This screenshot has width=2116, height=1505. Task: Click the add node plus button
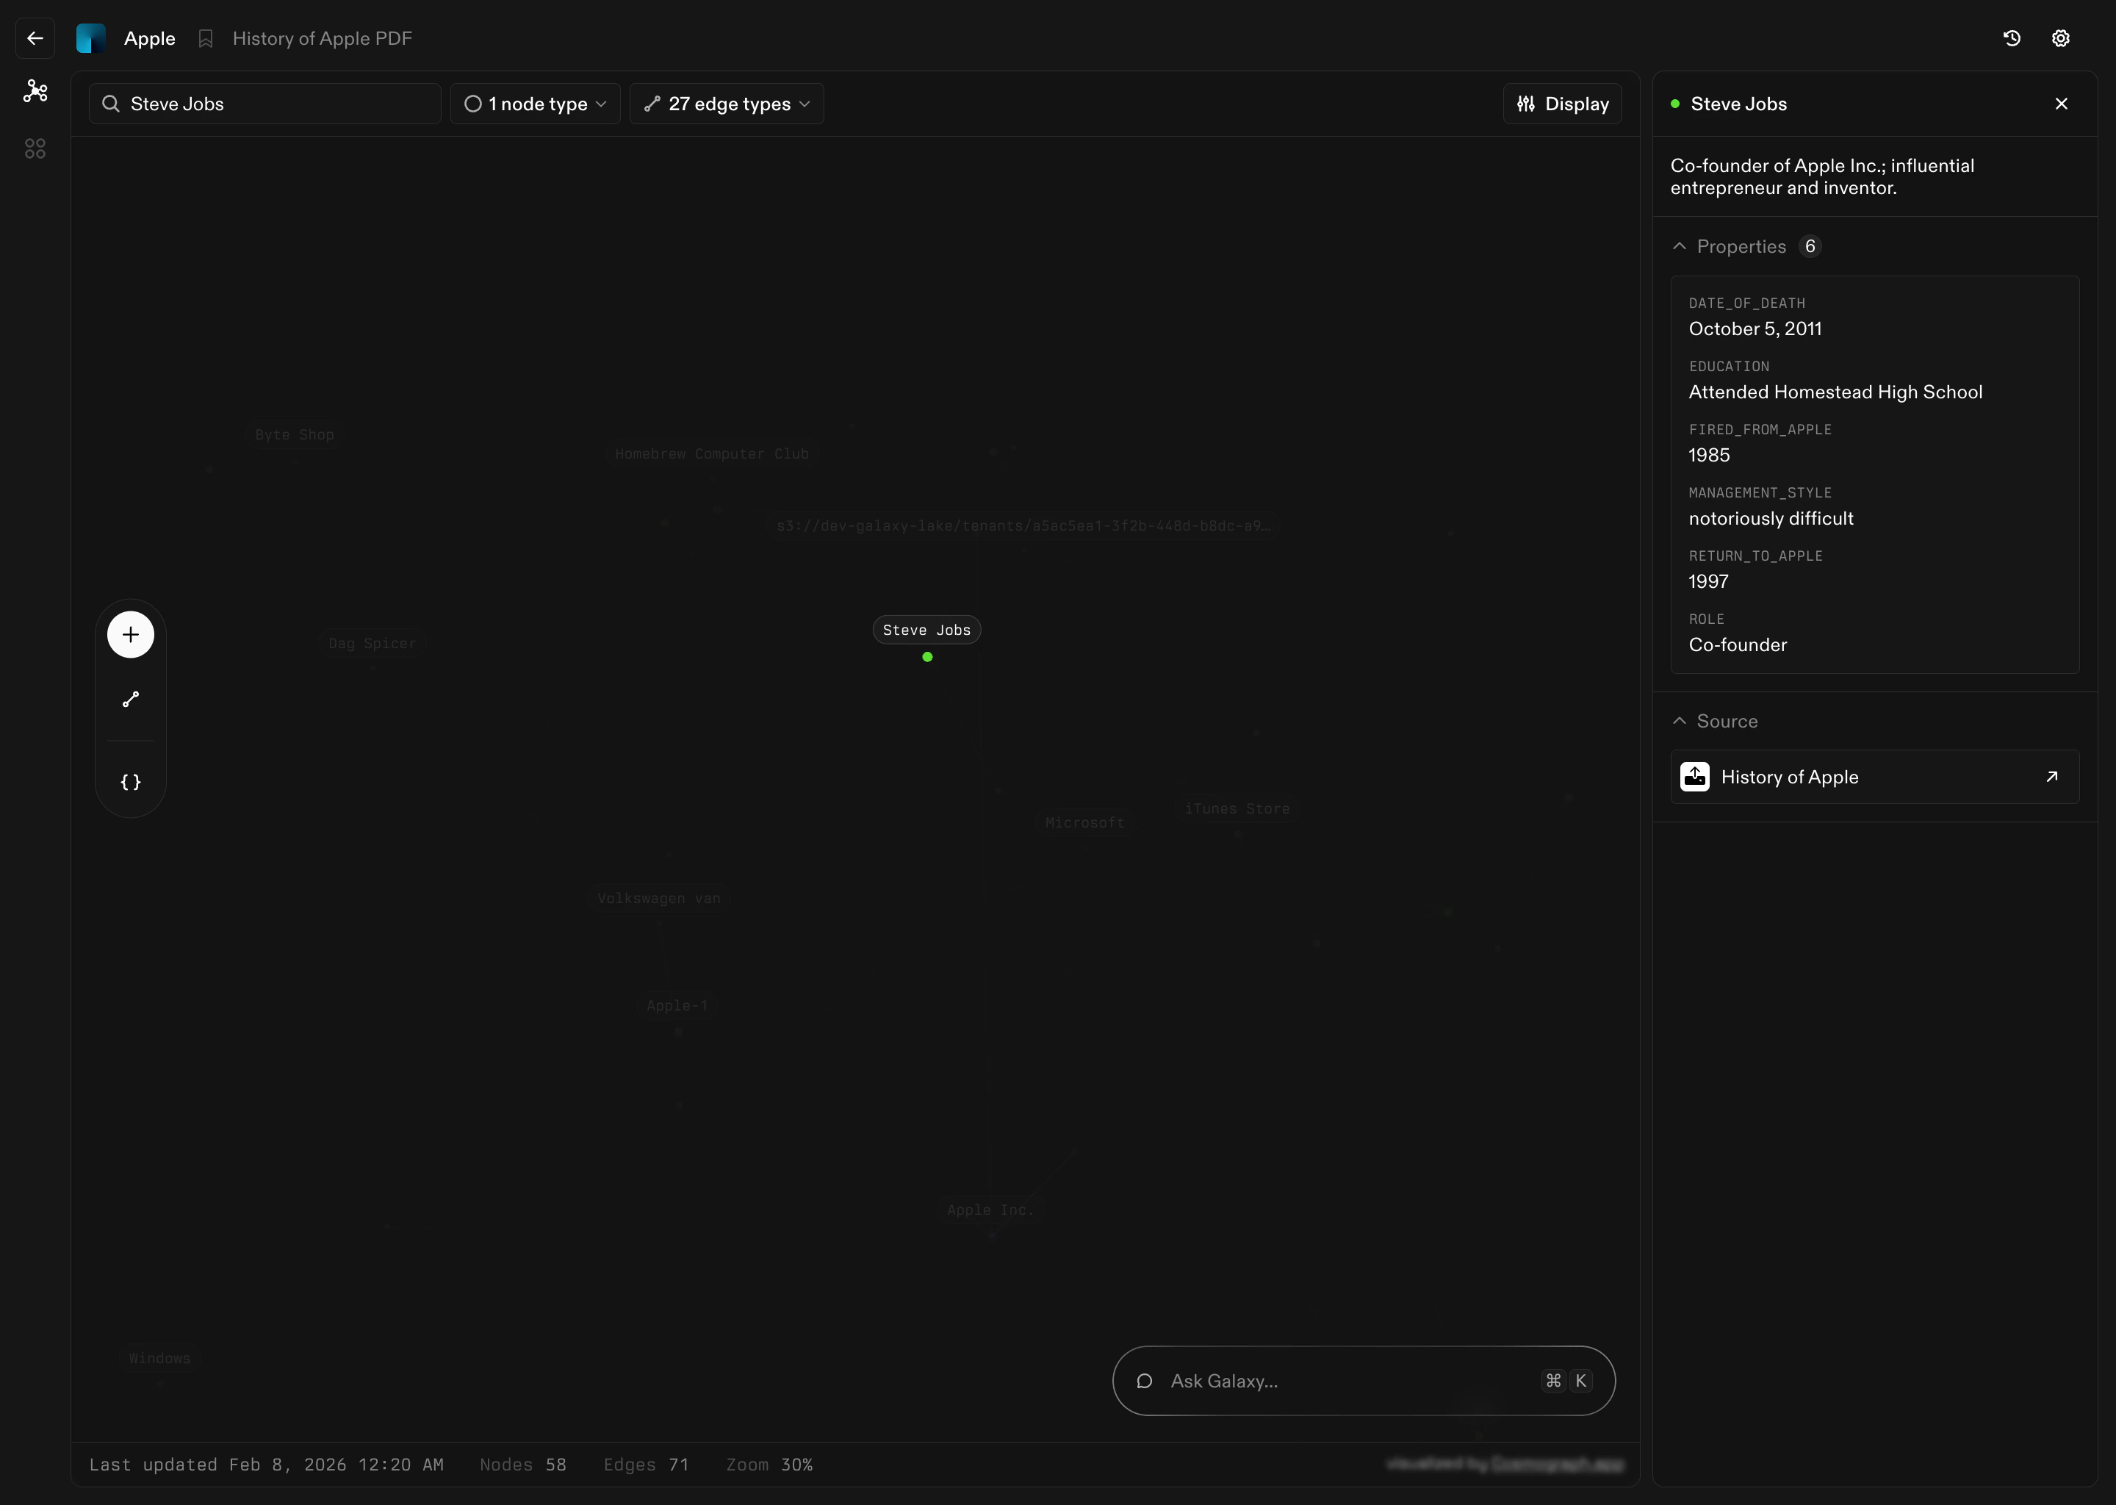point(131,635)
